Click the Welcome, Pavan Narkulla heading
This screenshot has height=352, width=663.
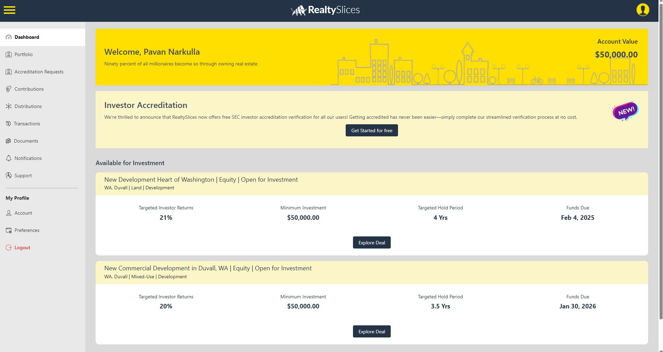pyautogui.click(x=152, y=52)
